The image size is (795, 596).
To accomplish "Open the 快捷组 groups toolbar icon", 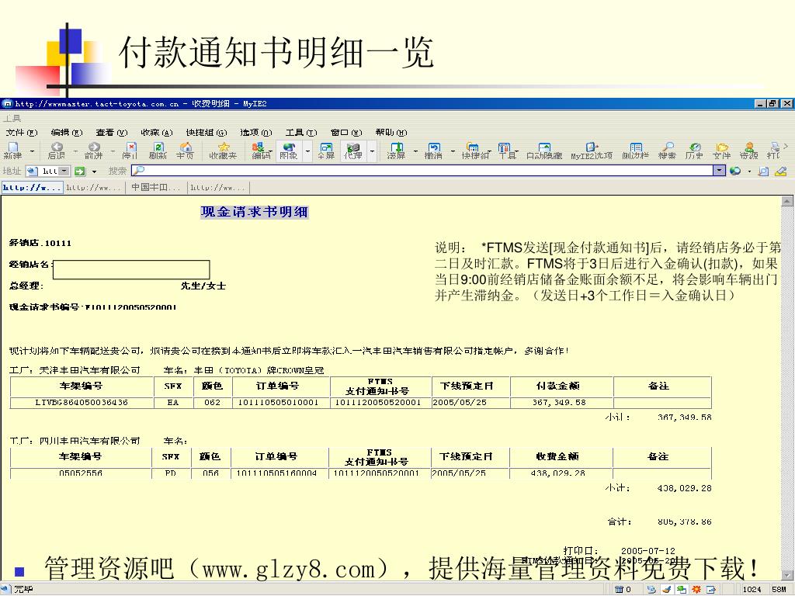I will (475, 151).
